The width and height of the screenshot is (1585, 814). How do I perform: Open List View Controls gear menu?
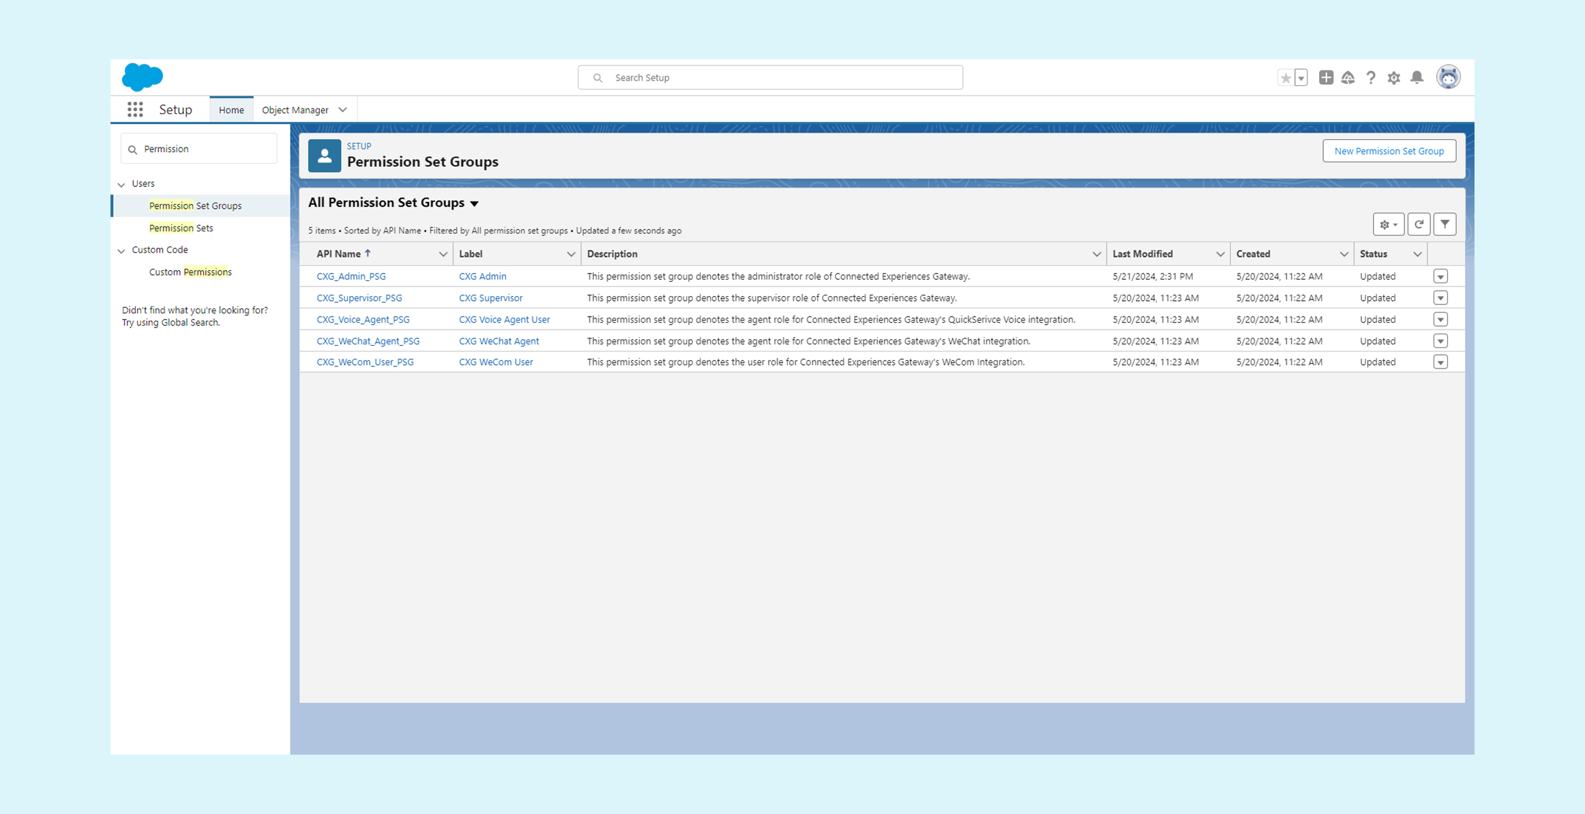coord(1388,224)
